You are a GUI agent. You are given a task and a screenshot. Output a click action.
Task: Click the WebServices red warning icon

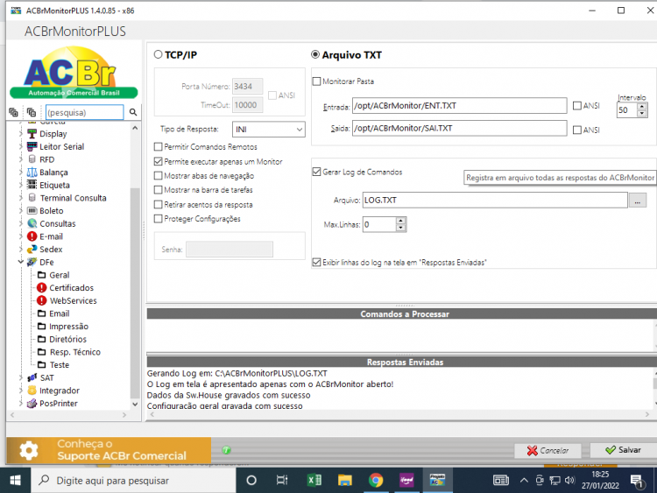click(x=41, y=300)
